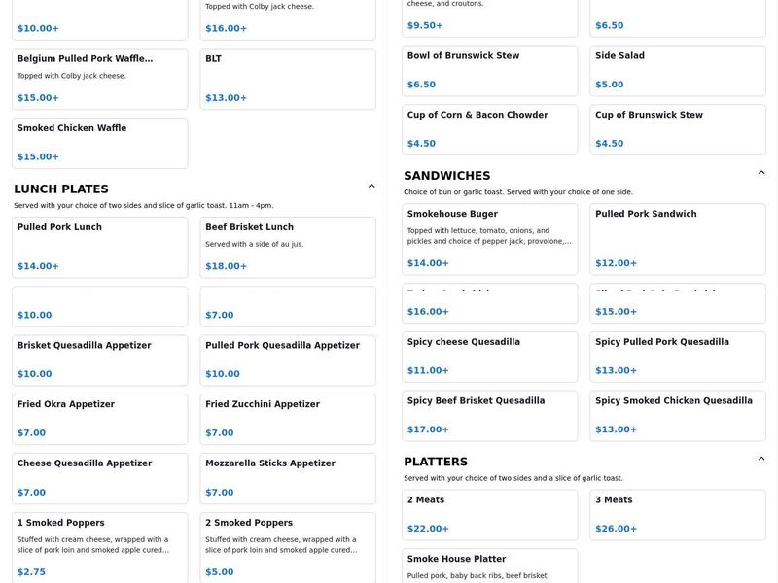
Task: Select Fried Zucchini Appetizer
Action: (288, 419)
